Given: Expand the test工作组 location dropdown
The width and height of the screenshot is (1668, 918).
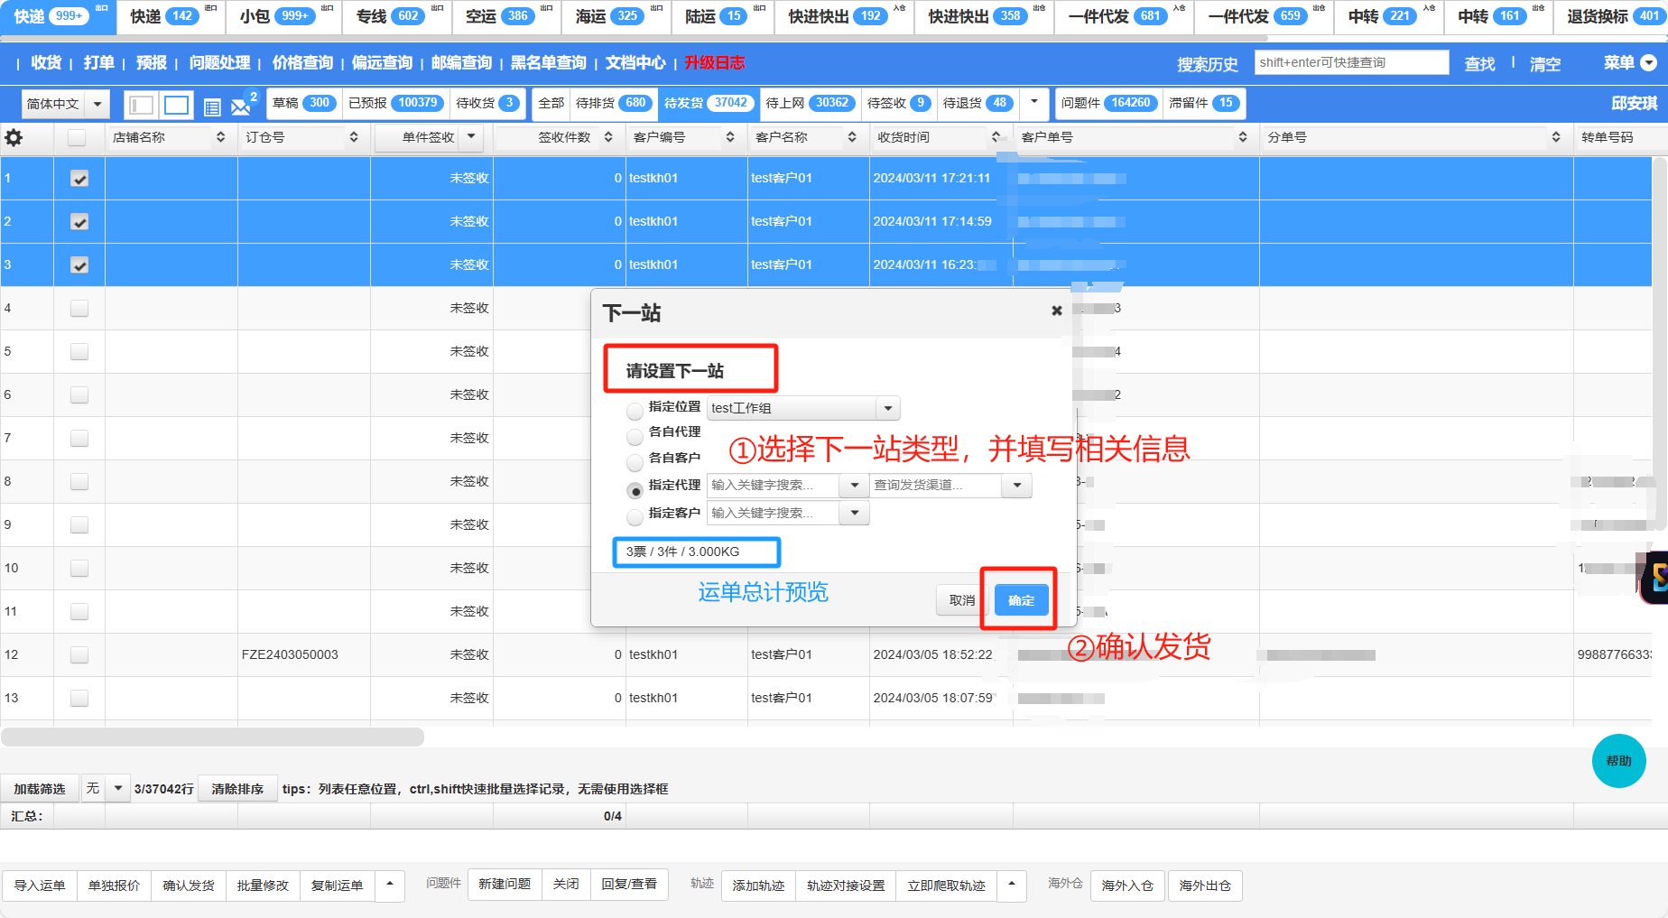Looking at the screenshot, I should (x=888, y=409).
